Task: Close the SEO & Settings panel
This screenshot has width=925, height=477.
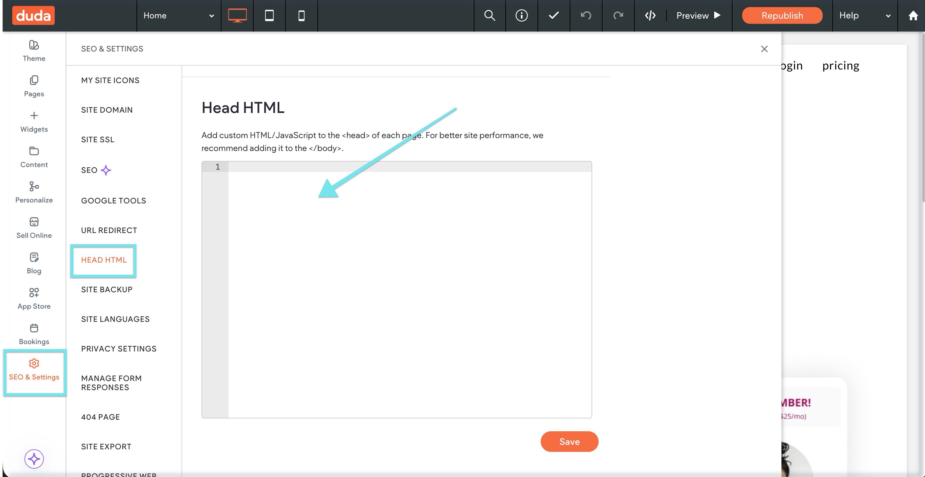Action: click(764, 49)
